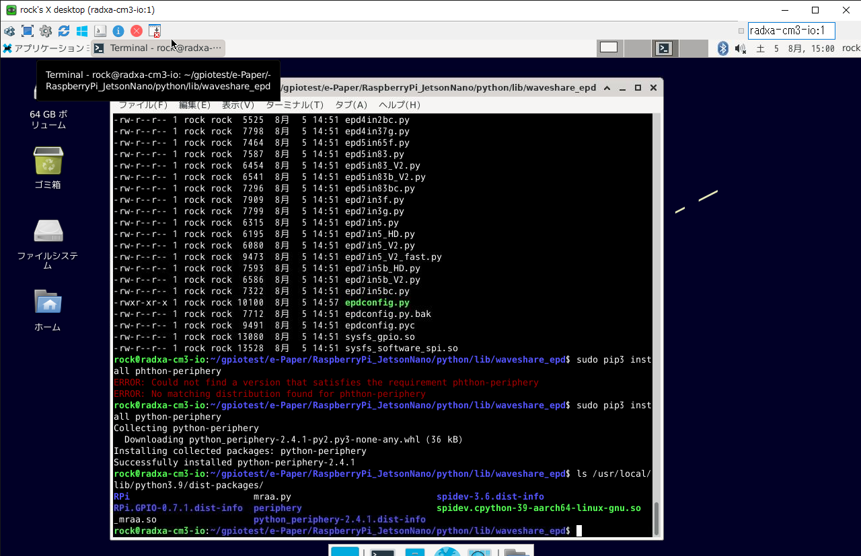Click the file name epd5in65f.py
This screenshot has width=861, height=556.
click(x=377, y=143)
